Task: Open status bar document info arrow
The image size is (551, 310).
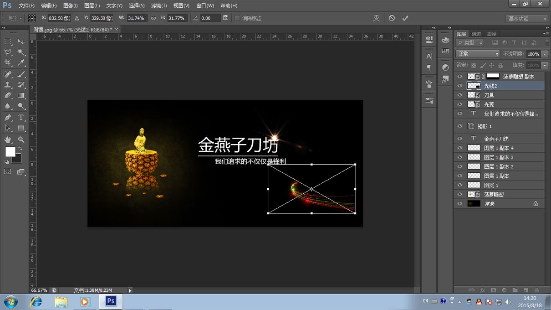Action: (x=130, y=290)
